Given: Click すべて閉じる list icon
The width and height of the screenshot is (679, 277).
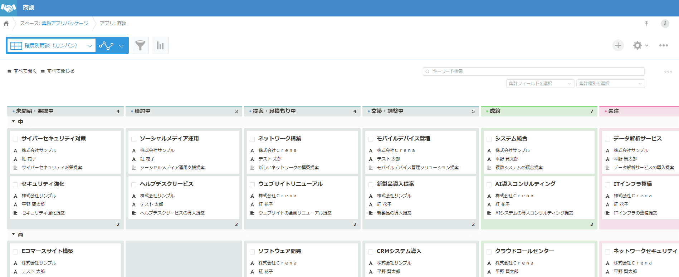Looking at the screenshot, I should click(x=43, y=71).
